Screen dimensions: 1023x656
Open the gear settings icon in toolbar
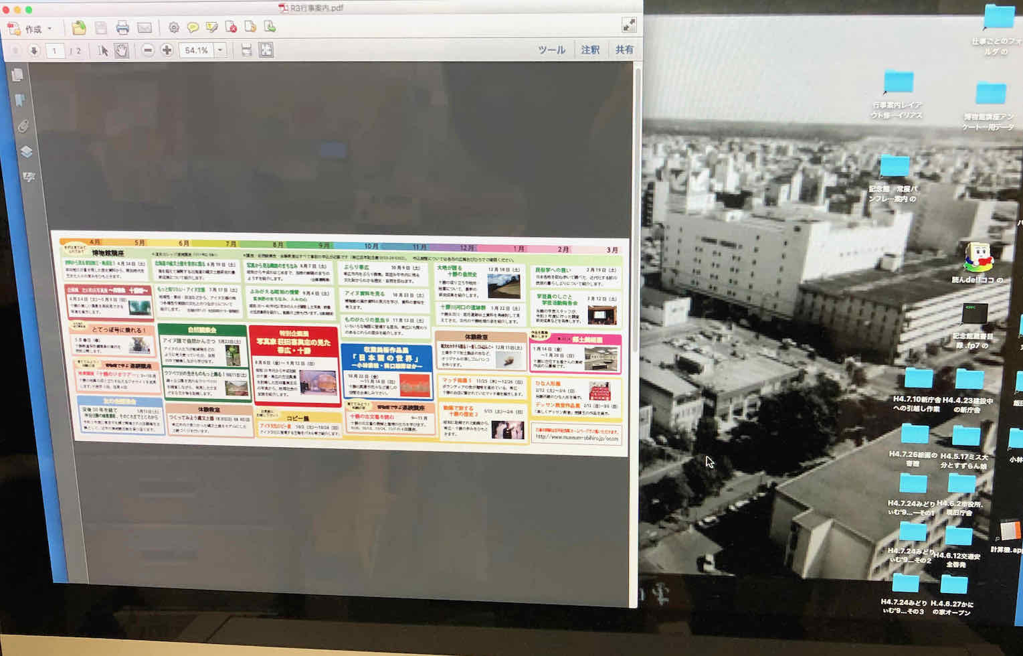pyautogui.click(x=174, y=27)
